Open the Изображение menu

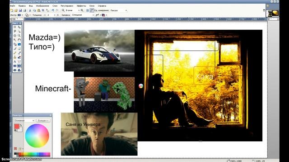[42, 6]
